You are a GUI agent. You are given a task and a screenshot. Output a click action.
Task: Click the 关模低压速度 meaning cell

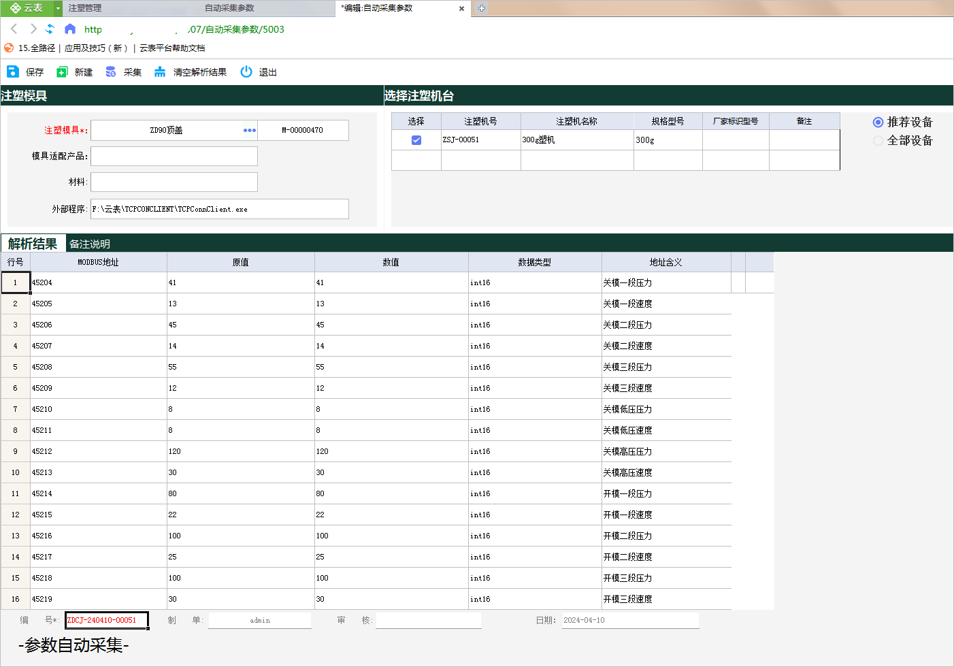(666, 430)
